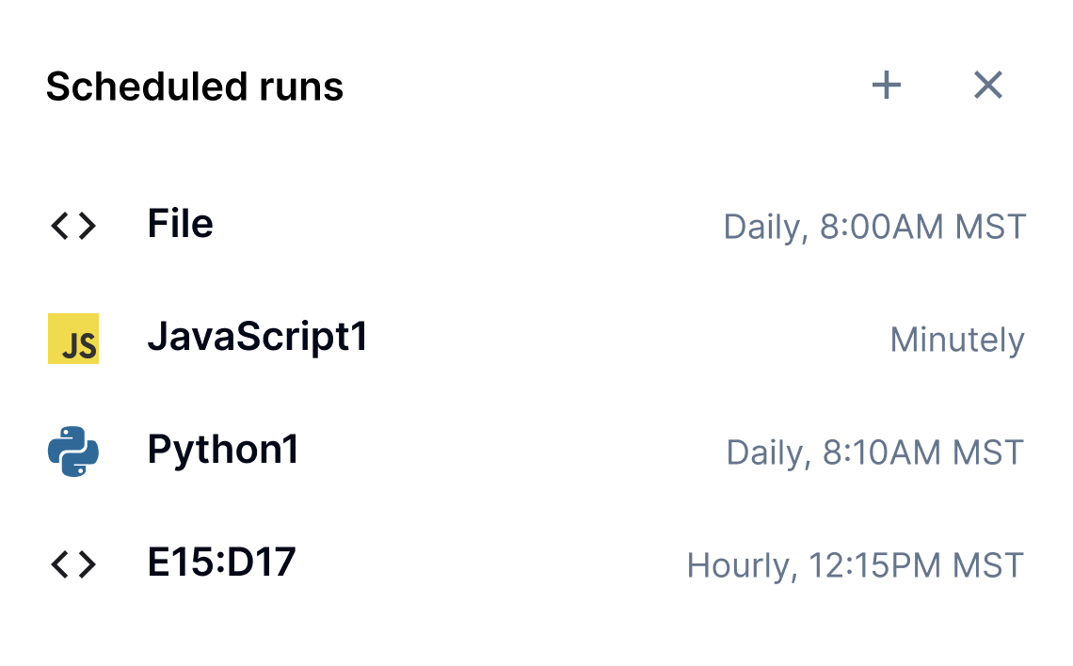The width and height of the screenshot is (1073, 666).
Task: Open the JavaScript1 scheduled run name
Action: click(x=257, y=338)
